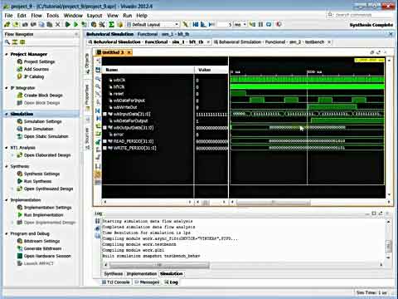
Task: Select the Messages tab
Action: click(x=147, y=282)
